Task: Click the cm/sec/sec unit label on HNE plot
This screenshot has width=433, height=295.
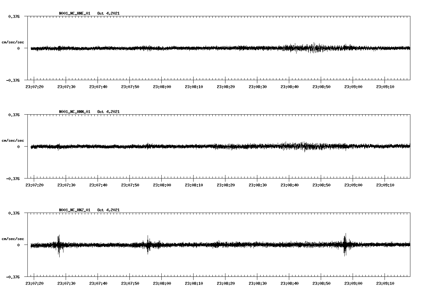Action: (x=13, y=42)
